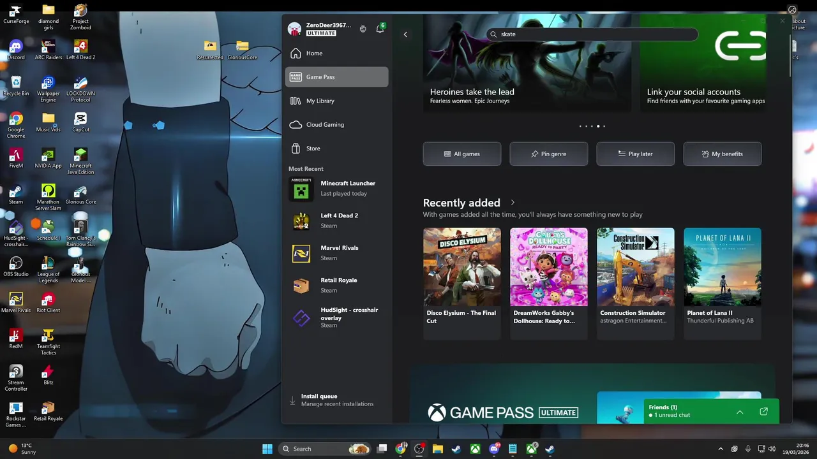
Task: Open the weather widget showing 13°C Sunny
Action: tap(22, 449)
